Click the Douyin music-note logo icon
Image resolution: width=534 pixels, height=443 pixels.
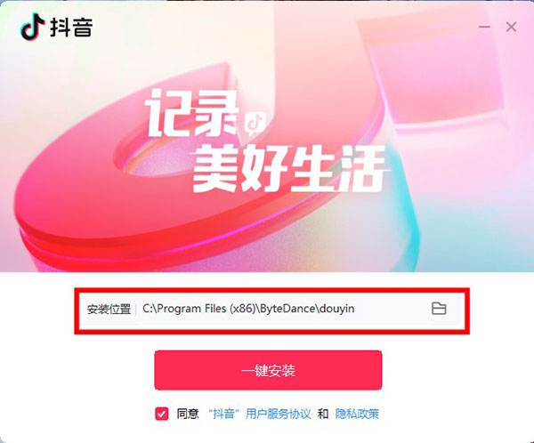[33, 26]
